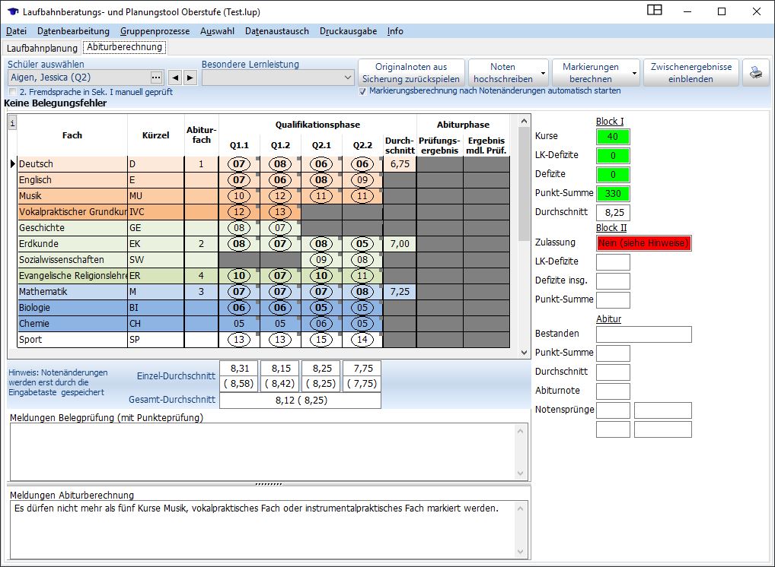Open the Auswahl menu

pyautogui.click(x=217, y=31)
